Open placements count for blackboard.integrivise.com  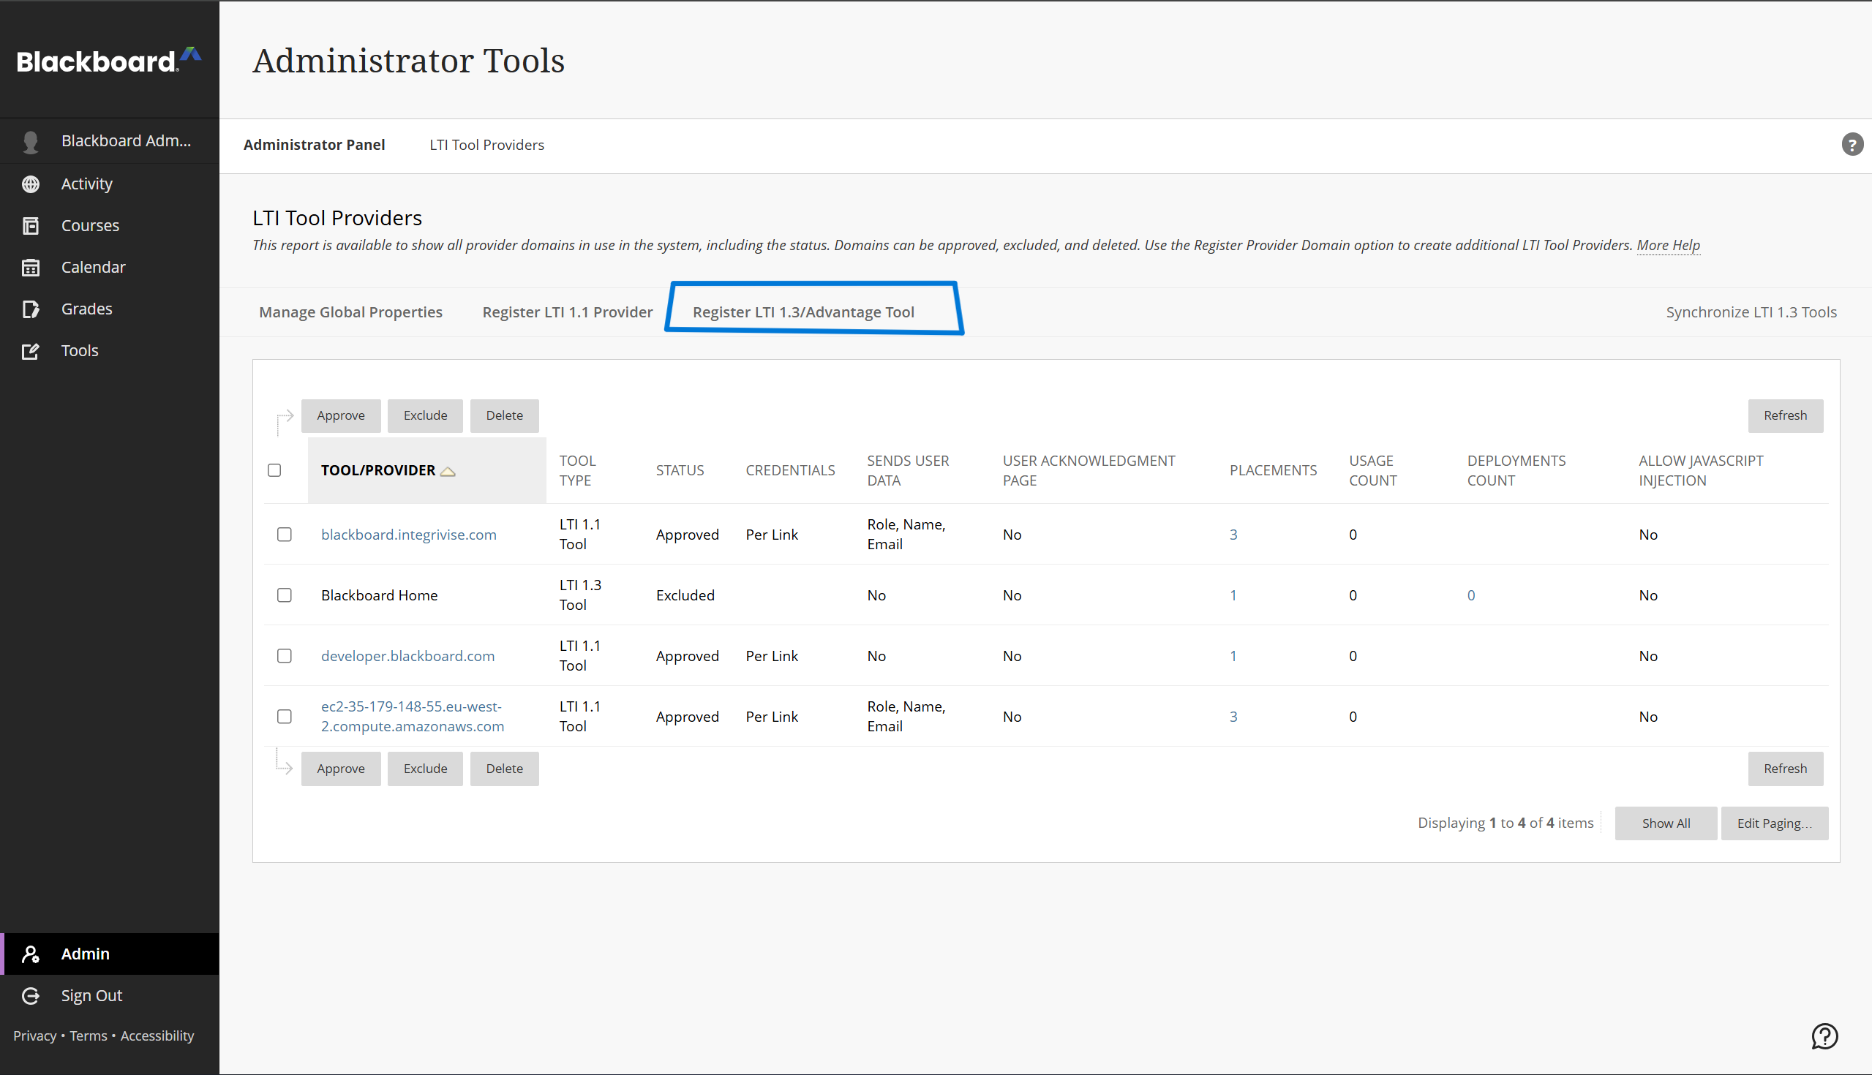[1233, 535]
